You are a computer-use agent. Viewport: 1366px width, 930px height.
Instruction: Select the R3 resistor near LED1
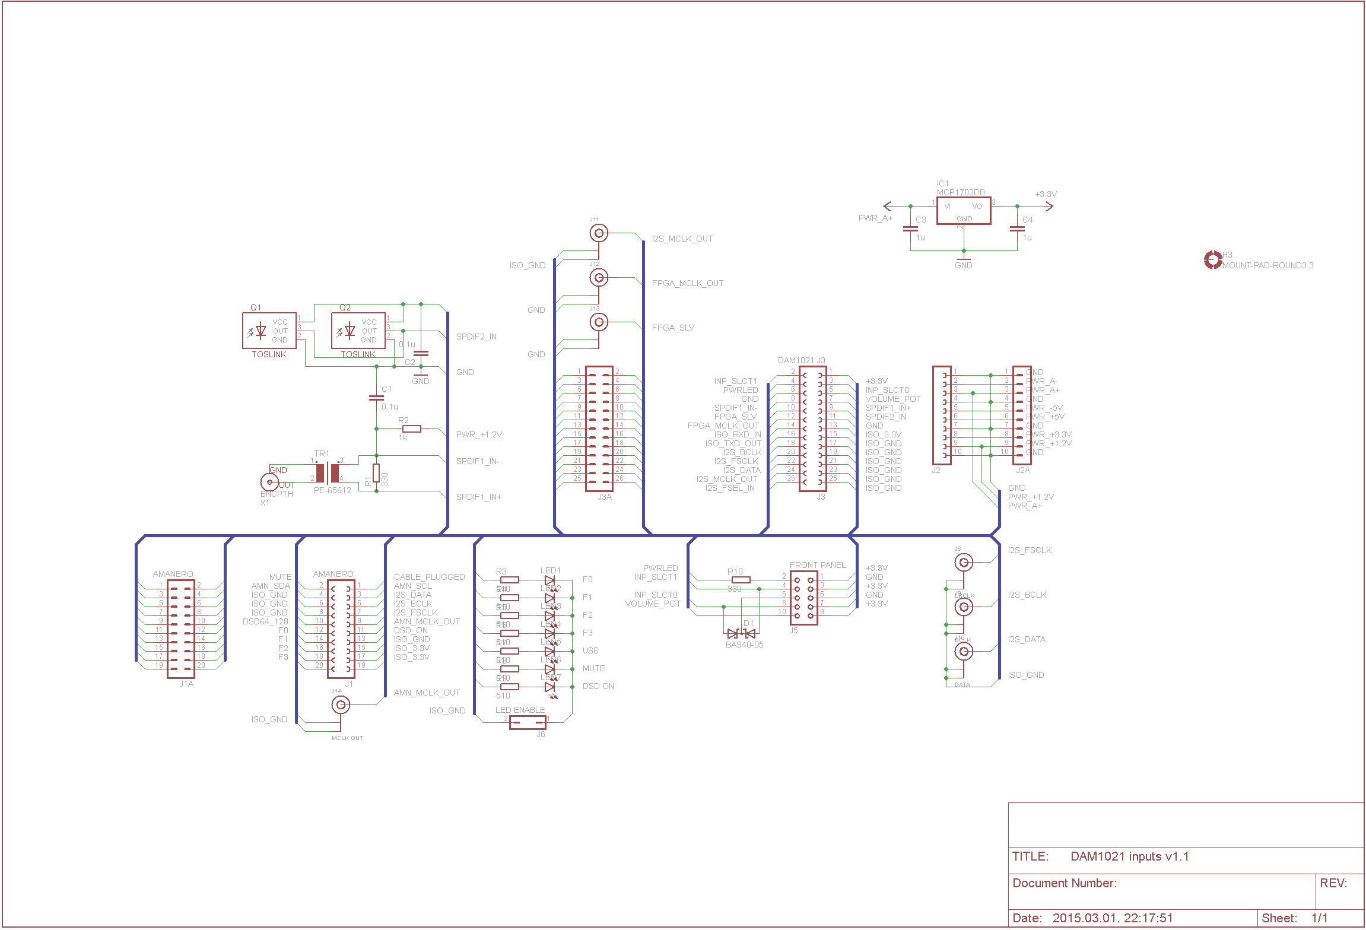click(x=509, y=580)
